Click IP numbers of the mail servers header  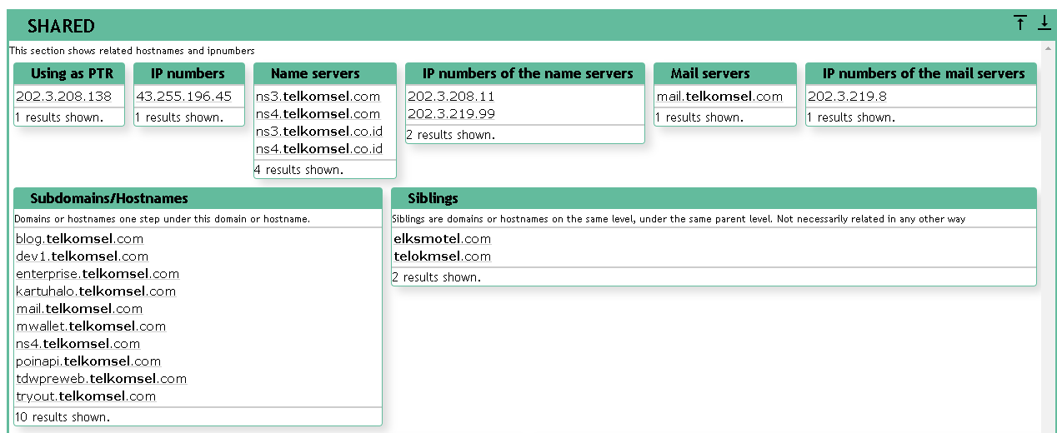[921, 73]
